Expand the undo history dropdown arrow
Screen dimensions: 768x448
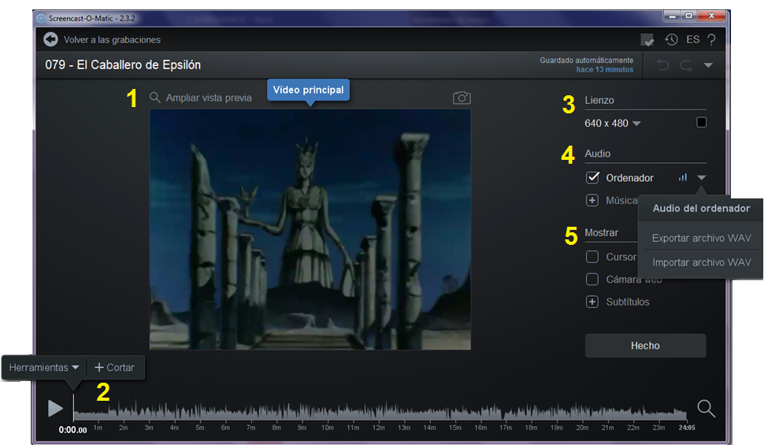[708, 65]
